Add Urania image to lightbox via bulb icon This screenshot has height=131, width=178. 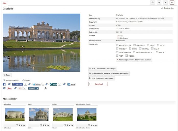click(41, 125)
